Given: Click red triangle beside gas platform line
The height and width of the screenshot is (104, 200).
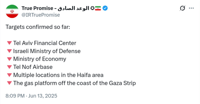Looking at the screenshot, I should pyautogui.click(x=9, y=83).
